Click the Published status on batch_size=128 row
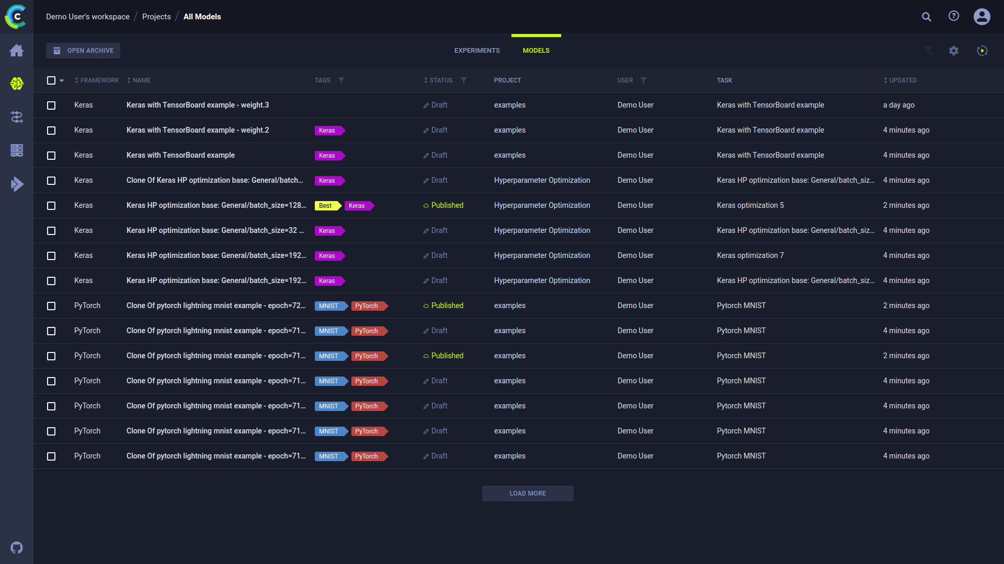Image resolution: width=1004 pixels, height=564 pixels. point(443,206)
